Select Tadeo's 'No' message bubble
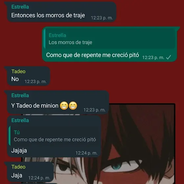 pos(29,76)
